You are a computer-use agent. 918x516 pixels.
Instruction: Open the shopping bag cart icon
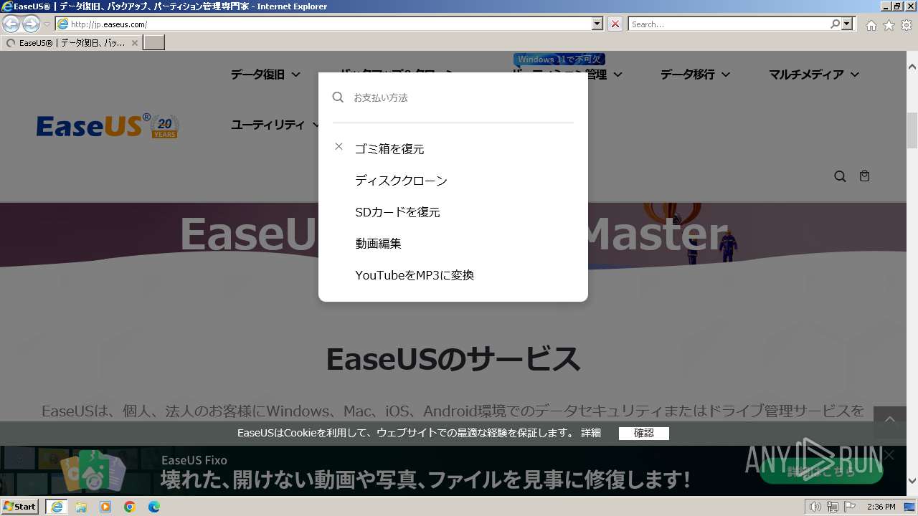864,176
